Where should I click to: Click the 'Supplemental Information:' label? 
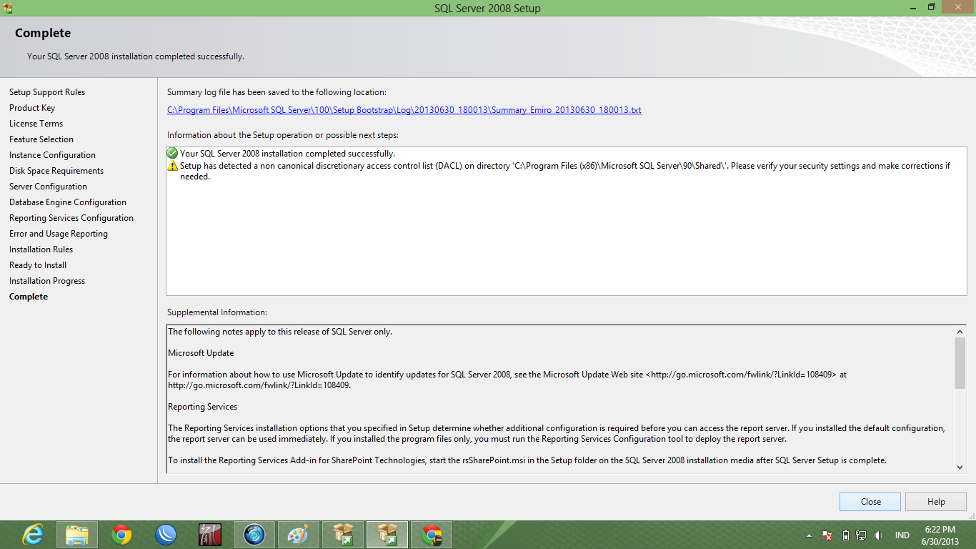click(217, 312)
